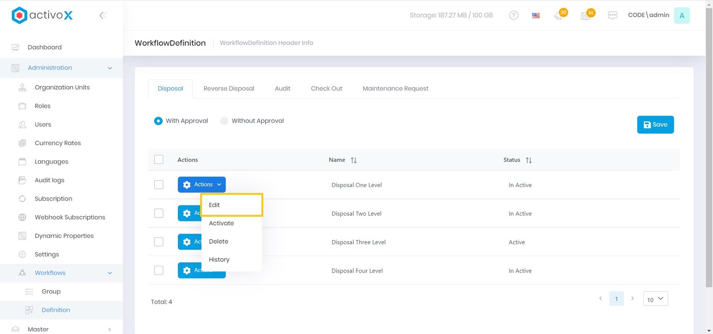The height and width of the screenshot is (334, 713).
Task: Click the Definition icon under Workflows
Action: click(x=29, y=310)
